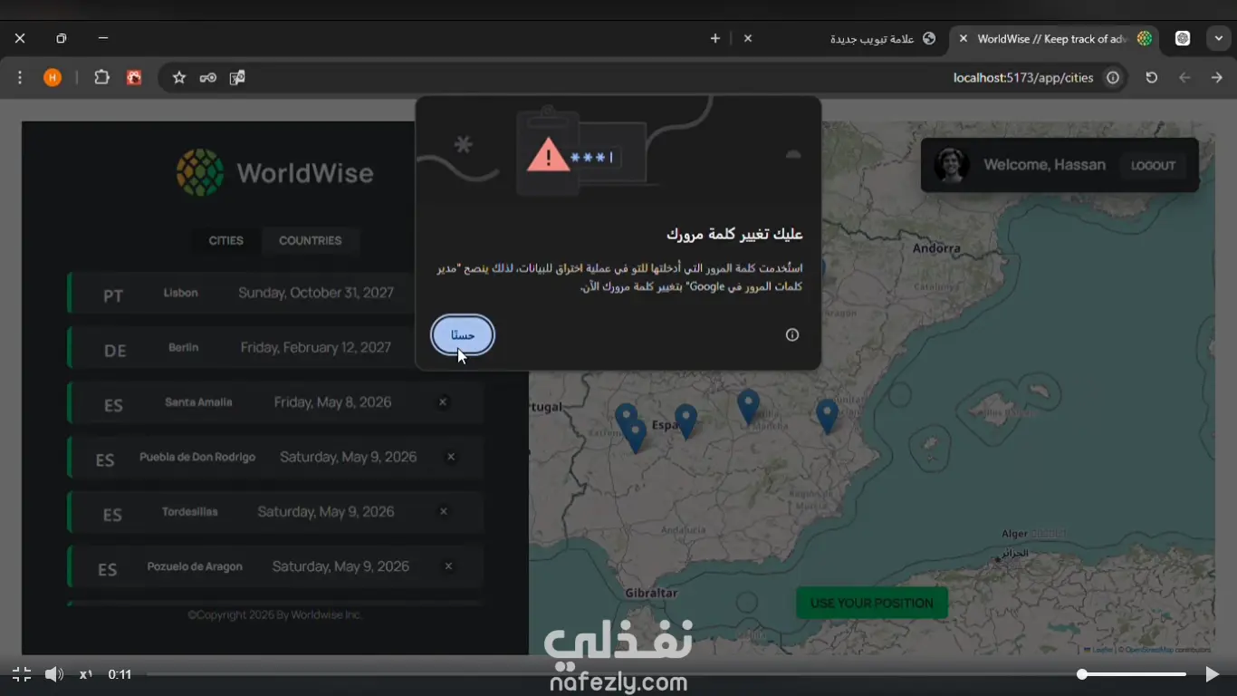Click the WorldWise logo in the sidebar

(275, 172)
